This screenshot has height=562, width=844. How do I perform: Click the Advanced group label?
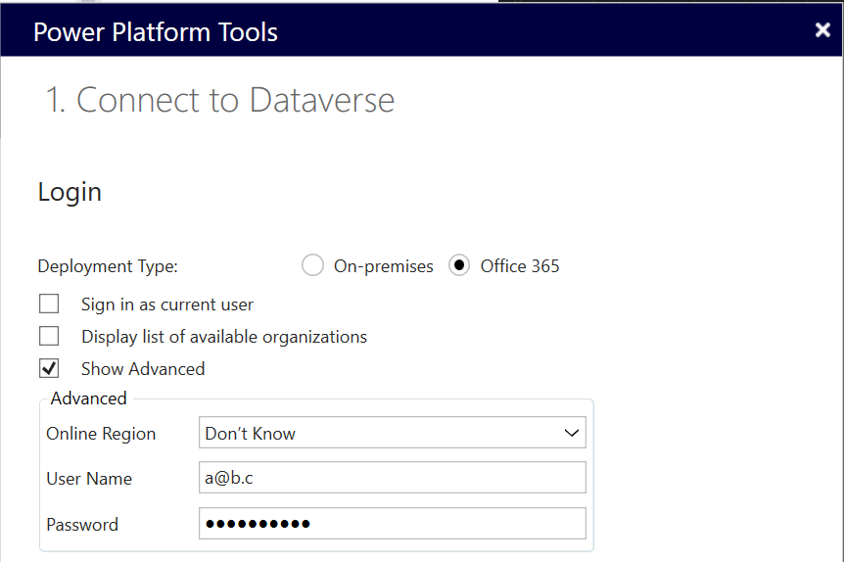pyautogui.click(x=89, y=398)
